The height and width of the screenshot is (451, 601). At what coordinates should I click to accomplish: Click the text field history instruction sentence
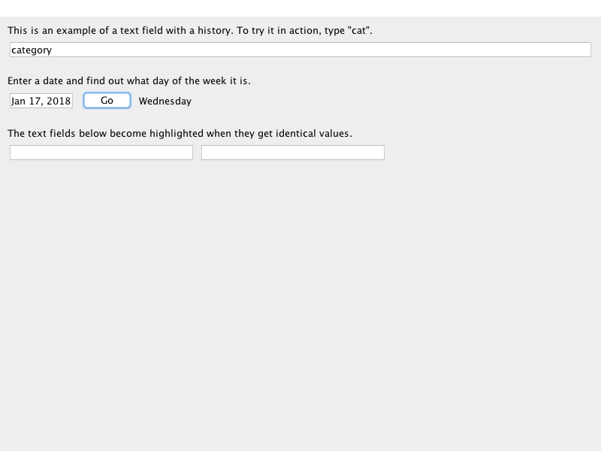click(189, 31)
